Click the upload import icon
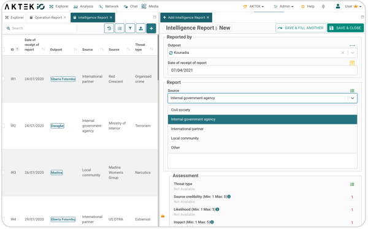This screenshot has height=229, width=368. point(141,28)
